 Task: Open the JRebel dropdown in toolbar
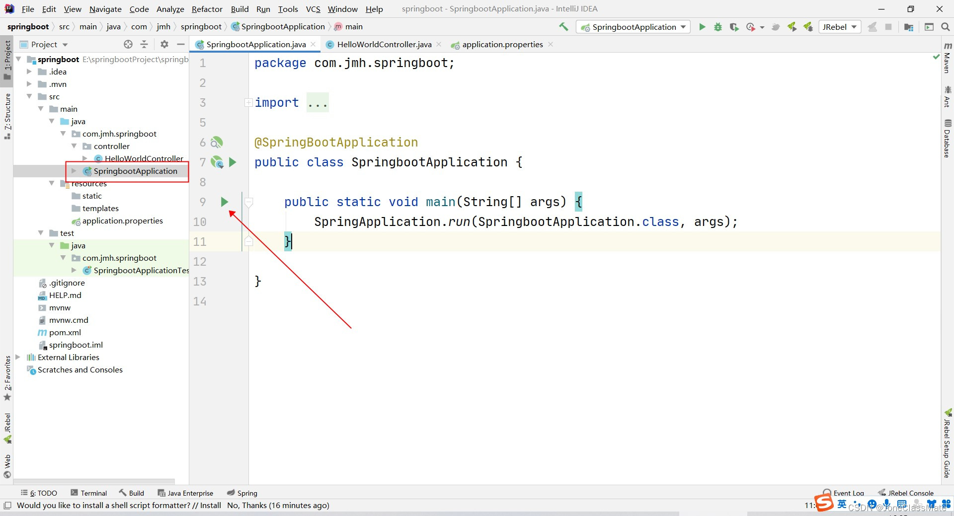pyautogui.click(x=839, y=27)
